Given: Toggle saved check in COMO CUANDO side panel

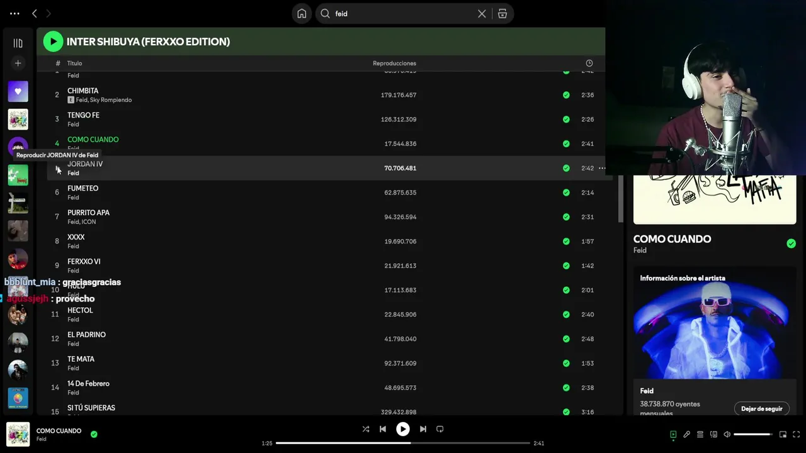Looking at the screenshot, I should [791, 243].
